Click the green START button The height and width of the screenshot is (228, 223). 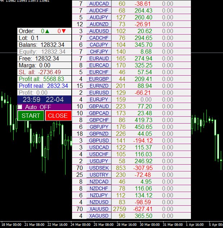(31, 116)
